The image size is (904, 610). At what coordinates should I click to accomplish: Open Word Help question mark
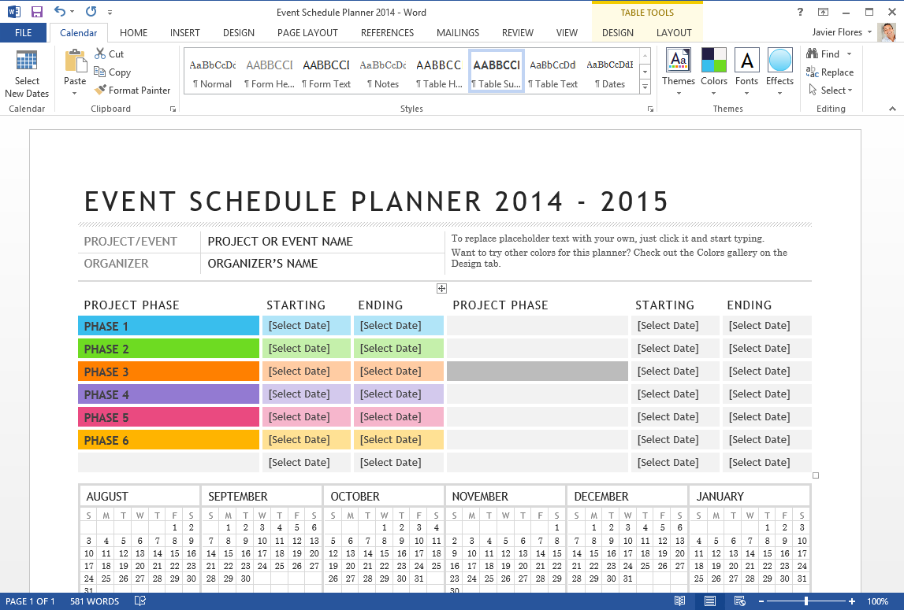[x=800, y=12]
